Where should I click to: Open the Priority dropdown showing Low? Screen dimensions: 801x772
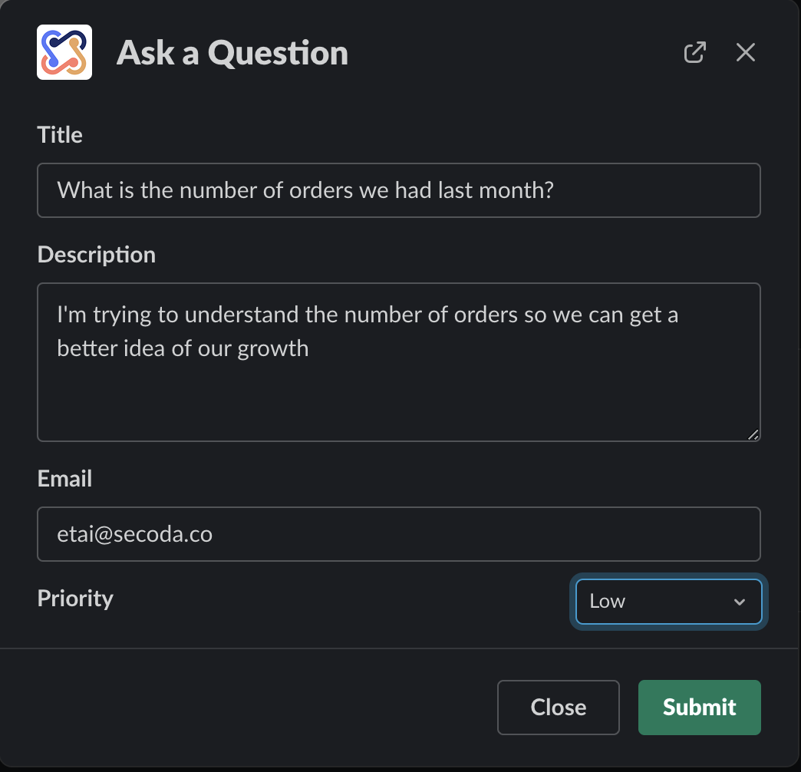point(668,602)
